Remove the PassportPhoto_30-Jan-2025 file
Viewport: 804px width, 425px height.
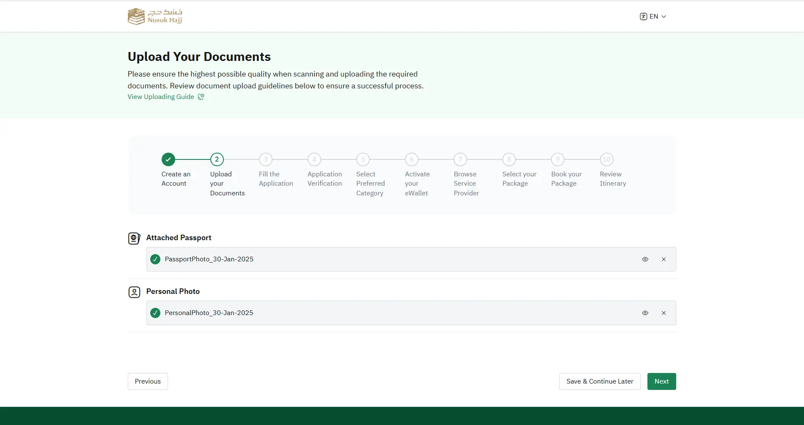pyautogui.click(x=664, y=259)
